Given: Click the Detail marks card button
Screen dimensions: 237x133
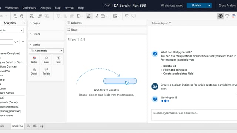Looking at the screenshot, I should (x=34, y=71).
